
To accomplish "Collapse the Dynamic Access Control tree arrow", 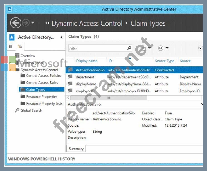I will point(10,70).
